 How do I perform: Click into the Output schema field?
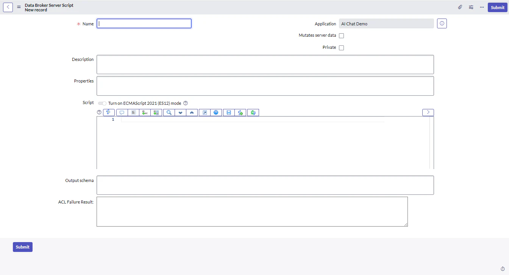(x=265, y=185)
